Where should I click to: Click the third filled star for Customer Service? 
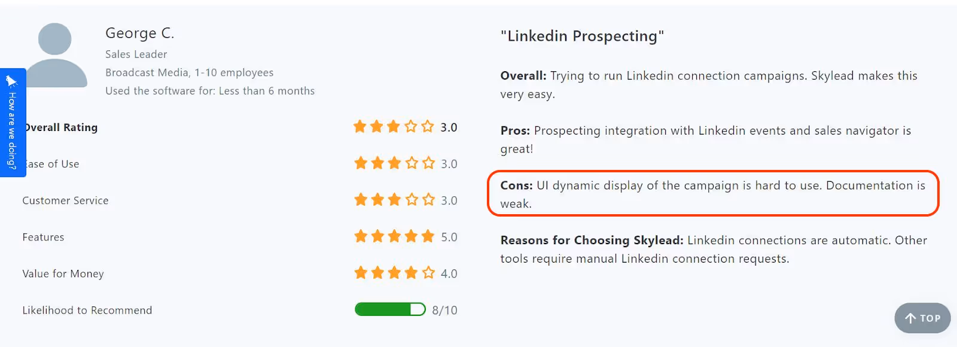click(394, 200)
